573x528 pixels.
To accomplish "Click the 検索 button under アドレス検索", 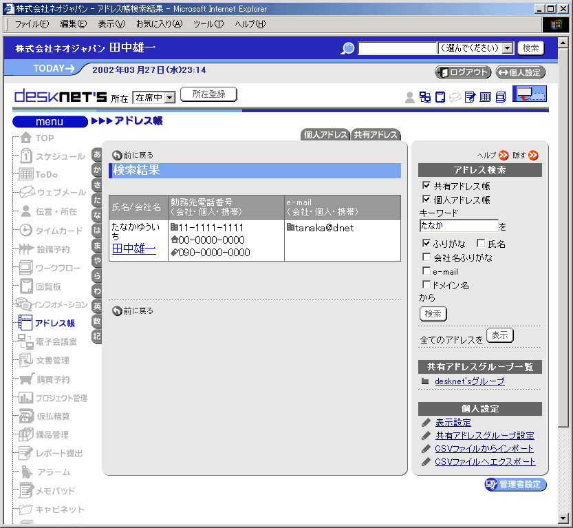I will click(433, 314).
